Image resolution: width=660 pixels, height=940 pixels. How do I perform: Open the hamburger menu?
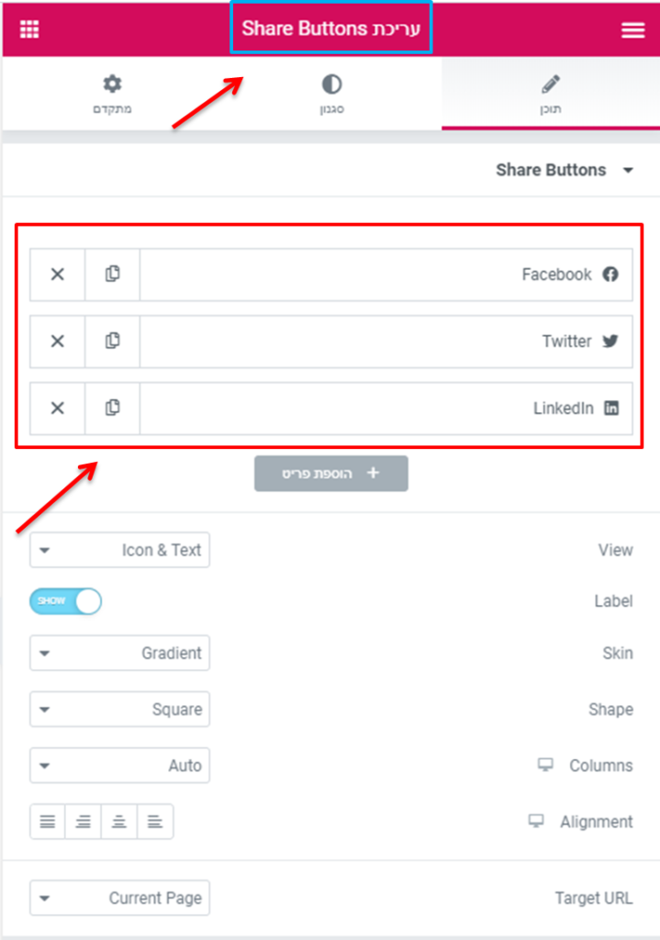pos(632,29)
